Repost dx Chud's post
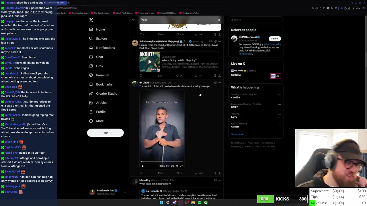367x206 pixels. [160, 173]
